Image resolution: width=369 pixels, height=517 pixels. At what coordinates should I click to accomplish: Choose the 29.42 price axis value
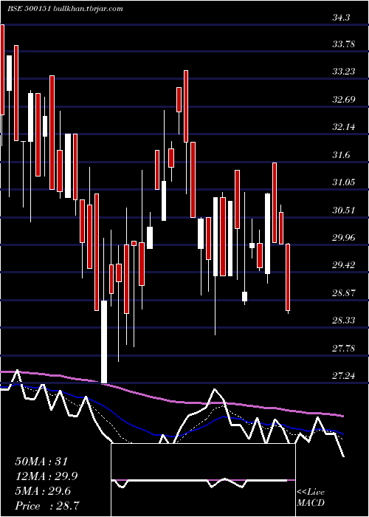[344, 264]
